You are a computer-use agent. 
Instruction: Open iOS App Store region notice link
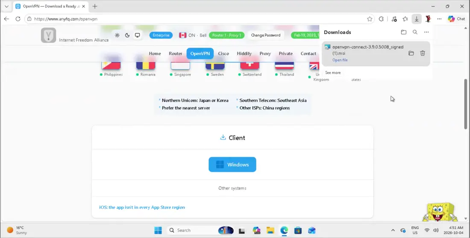pos(142,207)
